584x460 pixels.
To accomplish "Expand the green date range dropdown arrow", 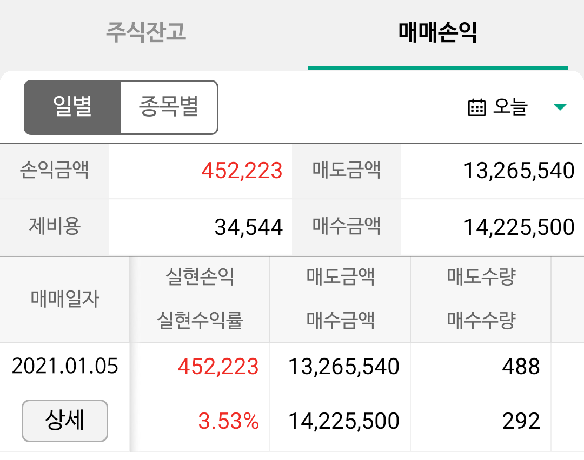I will (560, 107).
